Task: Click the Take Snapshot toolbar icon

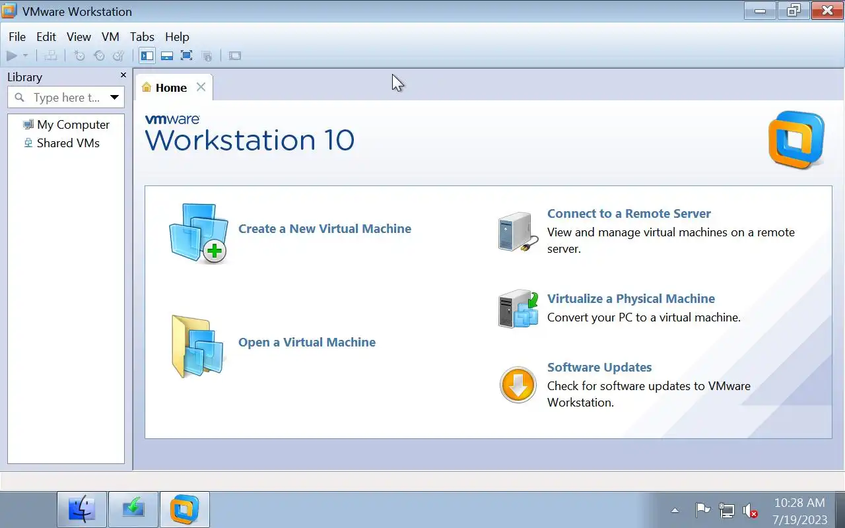Action: pos(79,56)
